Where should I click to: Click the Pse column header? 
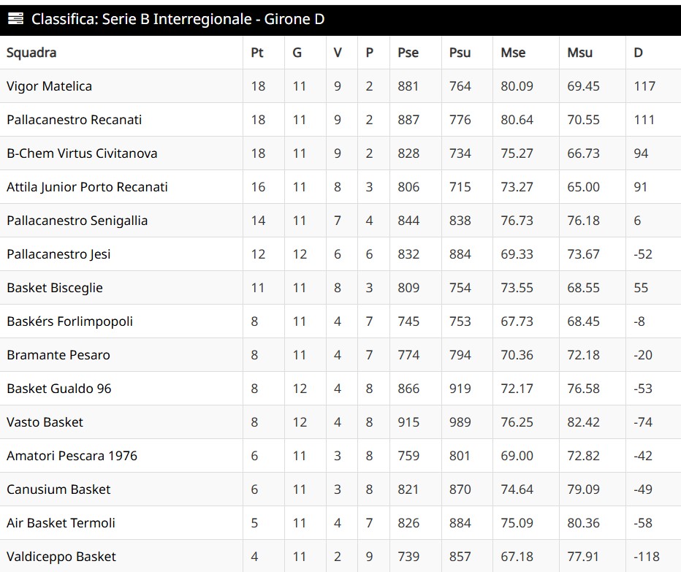coord(408,53)
